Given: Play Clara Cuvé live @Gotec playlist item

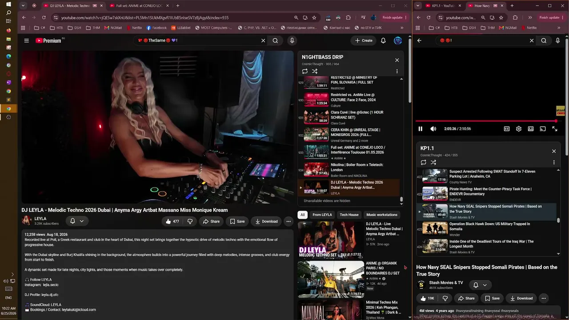Looking at the screenshot, I should click(349, 117).
